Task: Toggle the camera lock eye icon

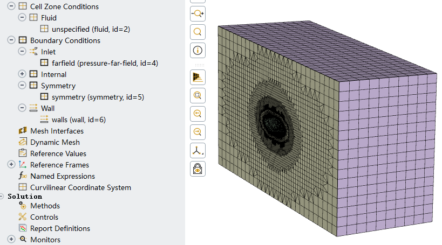Action: click(x=198, y=169)
